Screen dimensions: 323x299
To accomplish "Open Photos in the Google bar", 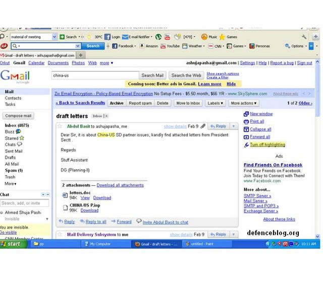I will coord(78,63).
